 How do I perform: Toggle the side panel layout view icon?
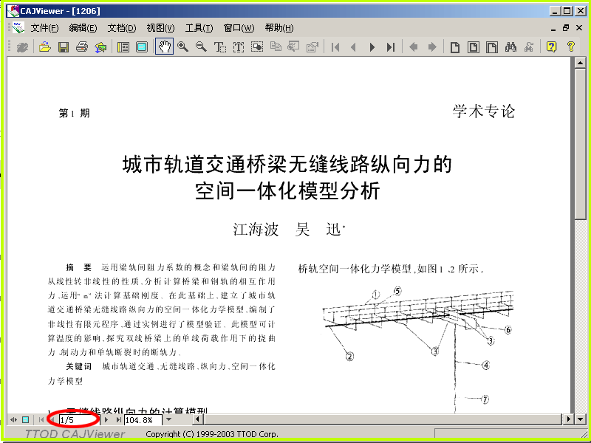123,47
